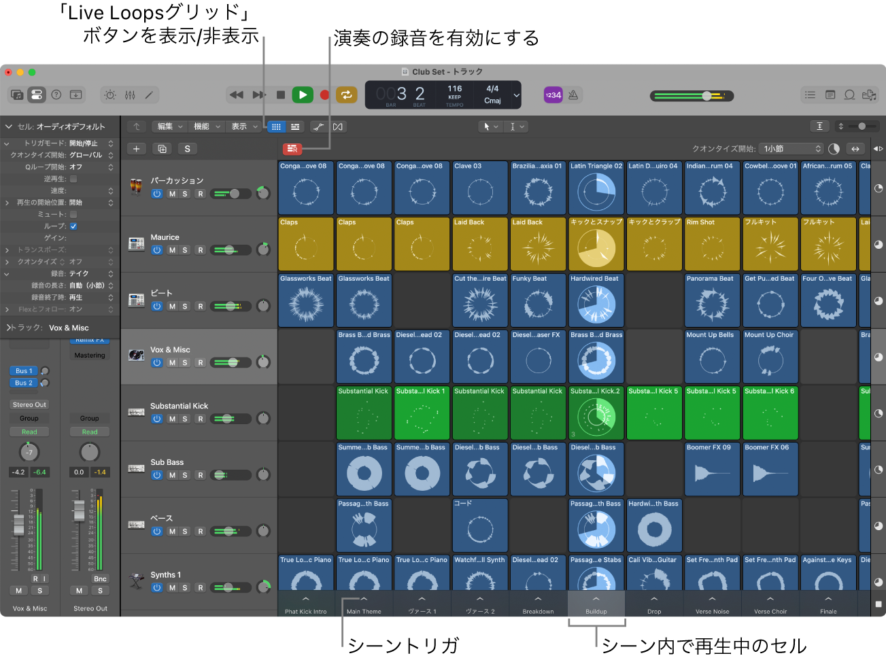Toggle power button on Sub Bass track
Screen dimensions: 886x660
click(x=157, y=475)
